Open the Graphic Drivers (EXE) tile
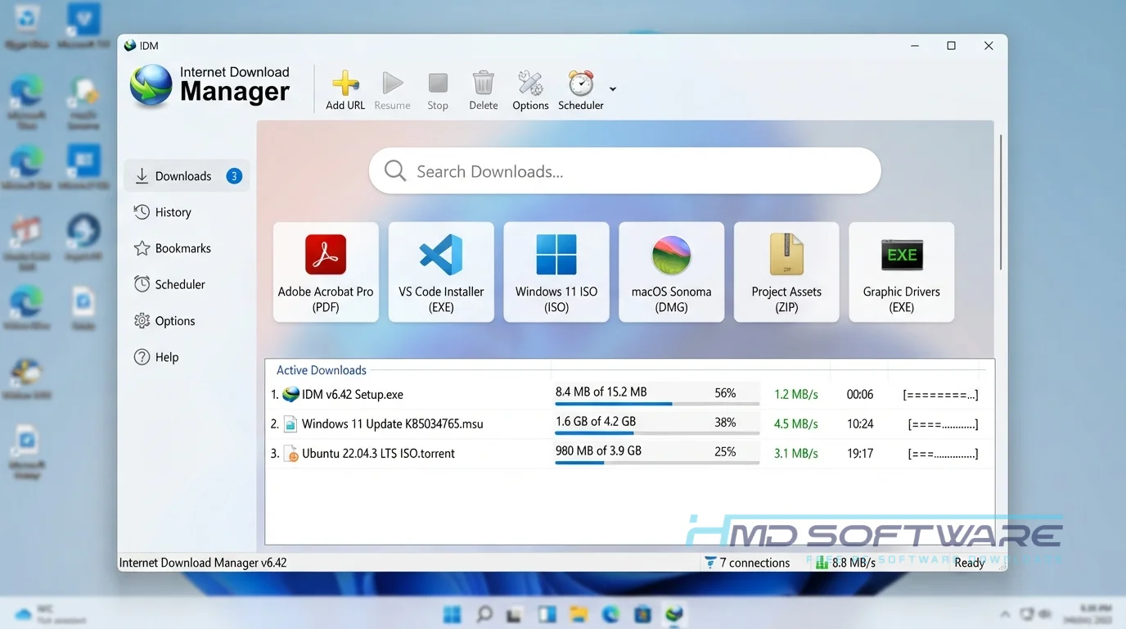The height and width of the screenshot is (629, 1126). pos(902,272)
